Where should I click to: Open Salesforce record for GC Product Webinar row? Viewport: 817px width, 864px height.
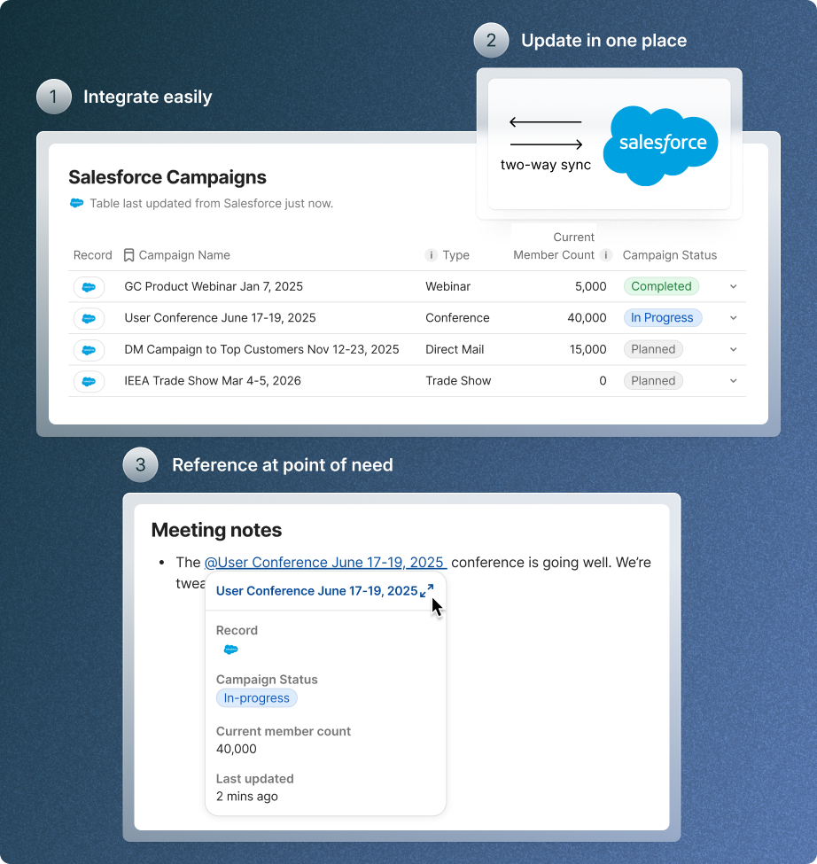pyautogui.click(x=89, y=287)
